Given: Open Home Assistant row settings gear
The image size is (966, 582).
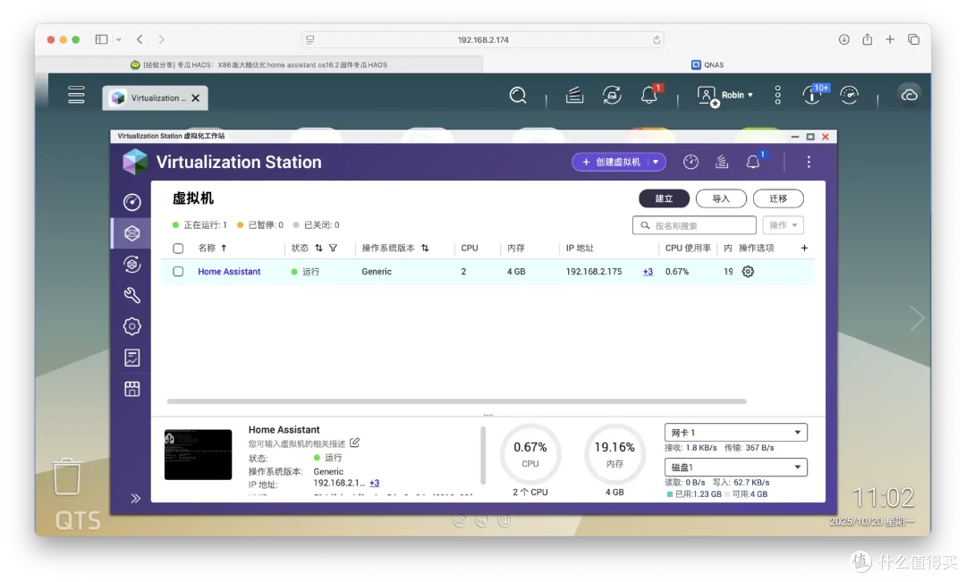Looking at the screenshot, I should tap(748, 272).
